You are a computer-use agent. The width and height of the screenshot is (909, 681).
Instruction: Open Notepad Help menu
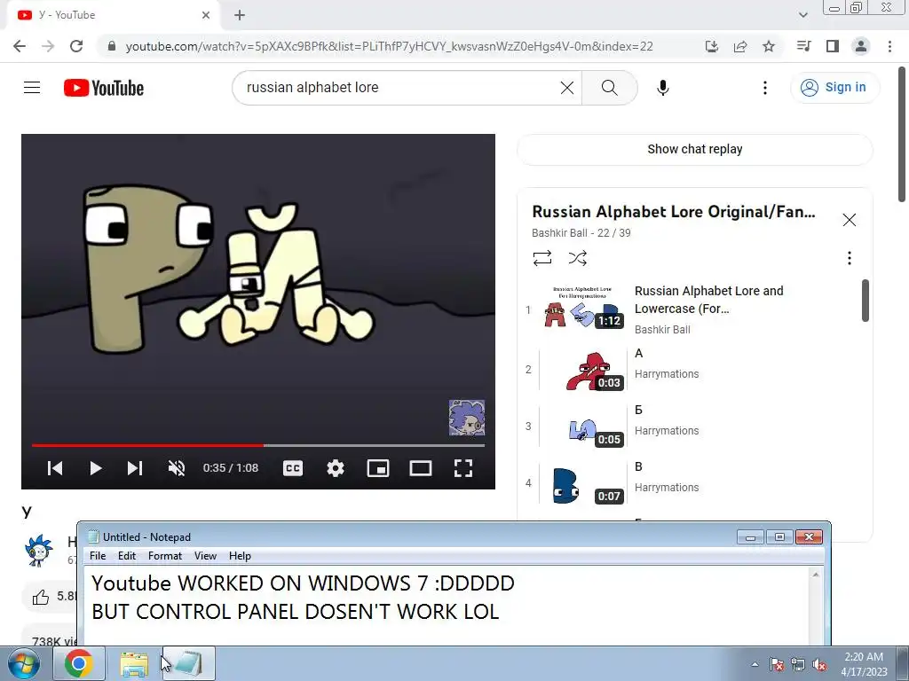(x=240, y=556)
